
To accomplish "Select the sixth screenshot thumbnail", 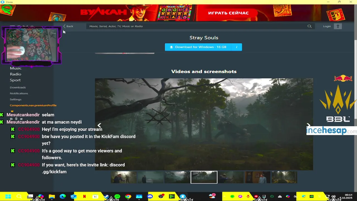I will [257, 177].
